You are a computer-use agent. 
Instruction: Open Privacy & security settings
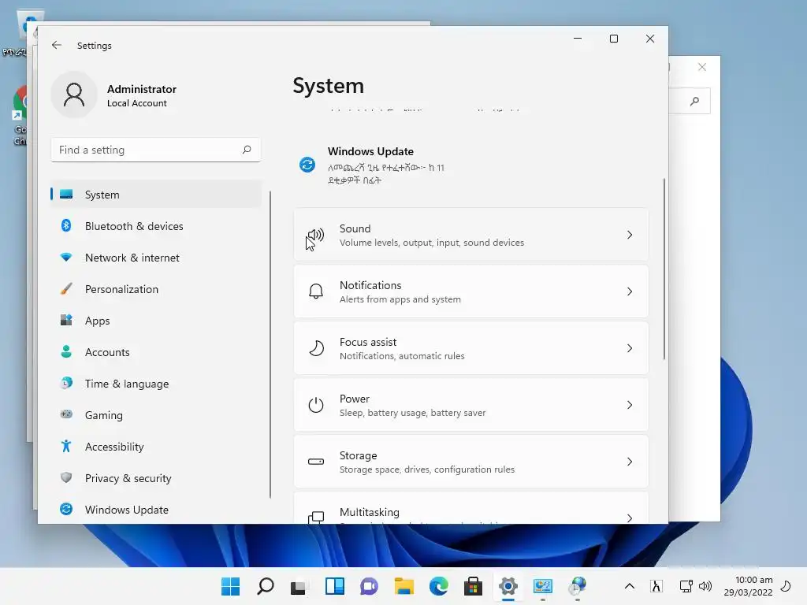pyautogui.click(x=156, y=478)
